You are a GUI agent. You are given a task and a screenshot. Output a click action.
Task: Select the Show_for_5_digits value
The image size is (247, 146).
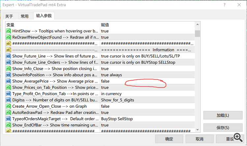click(x=118, y=100)
